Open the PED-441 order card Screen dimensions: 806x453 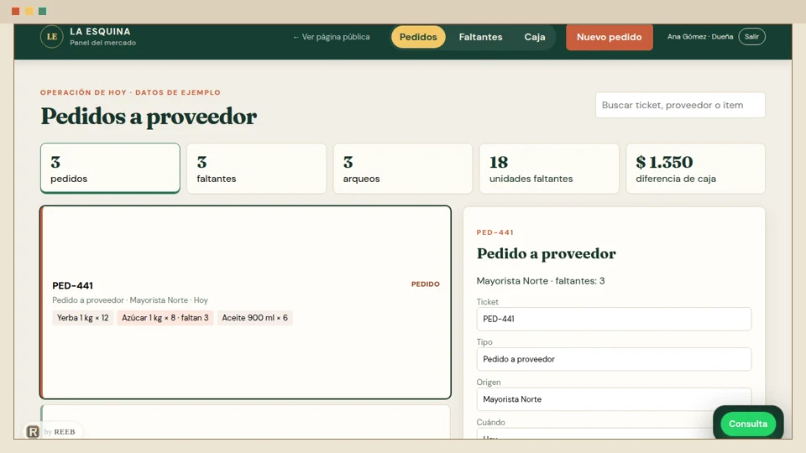coord(246,302)
